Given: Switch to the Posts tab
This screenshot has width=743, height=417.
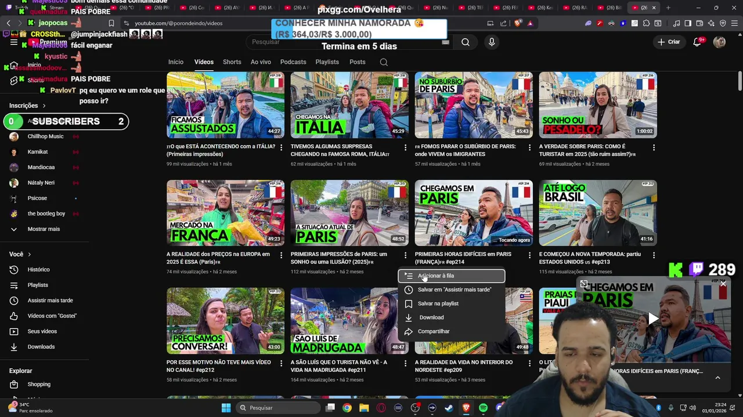Looking at the screenshot, I should click(358, 62).
